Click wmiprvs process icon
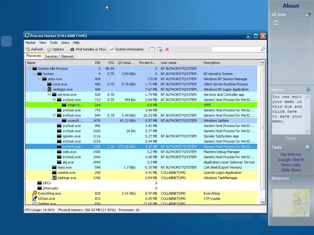The width and height of the screenshot is (314, 235). [x=64, y=105]
